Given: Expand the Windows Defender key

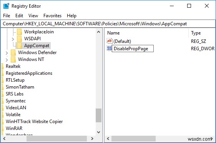Looking at the screenshot, I should [x=7, y=53].
